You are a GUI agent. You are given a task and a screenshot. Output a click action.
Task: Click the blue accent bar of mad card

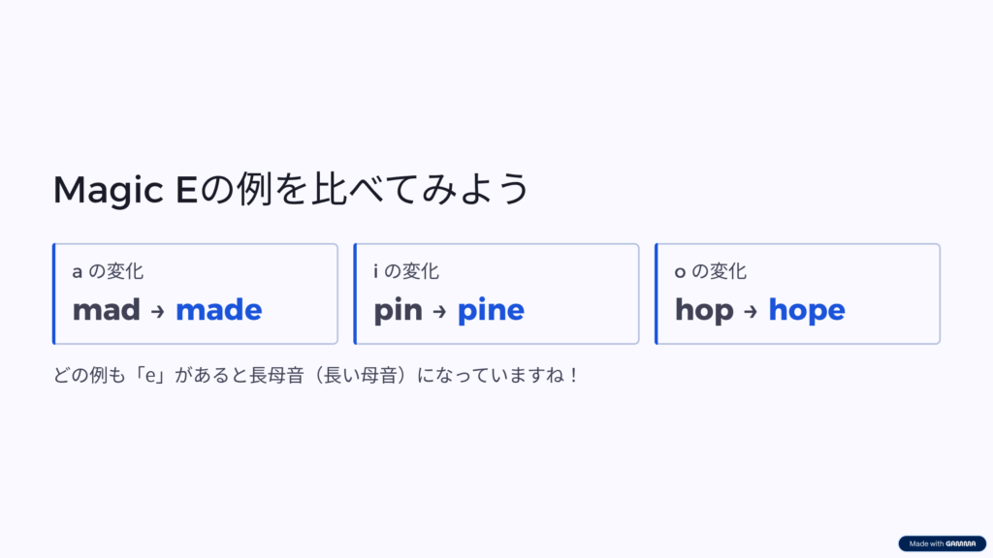click(x=54, y=294)
